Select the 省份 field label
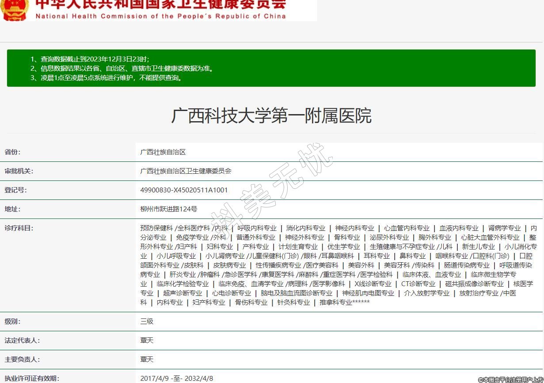This screenshot has height=383, width=544. tap(12, 152)
